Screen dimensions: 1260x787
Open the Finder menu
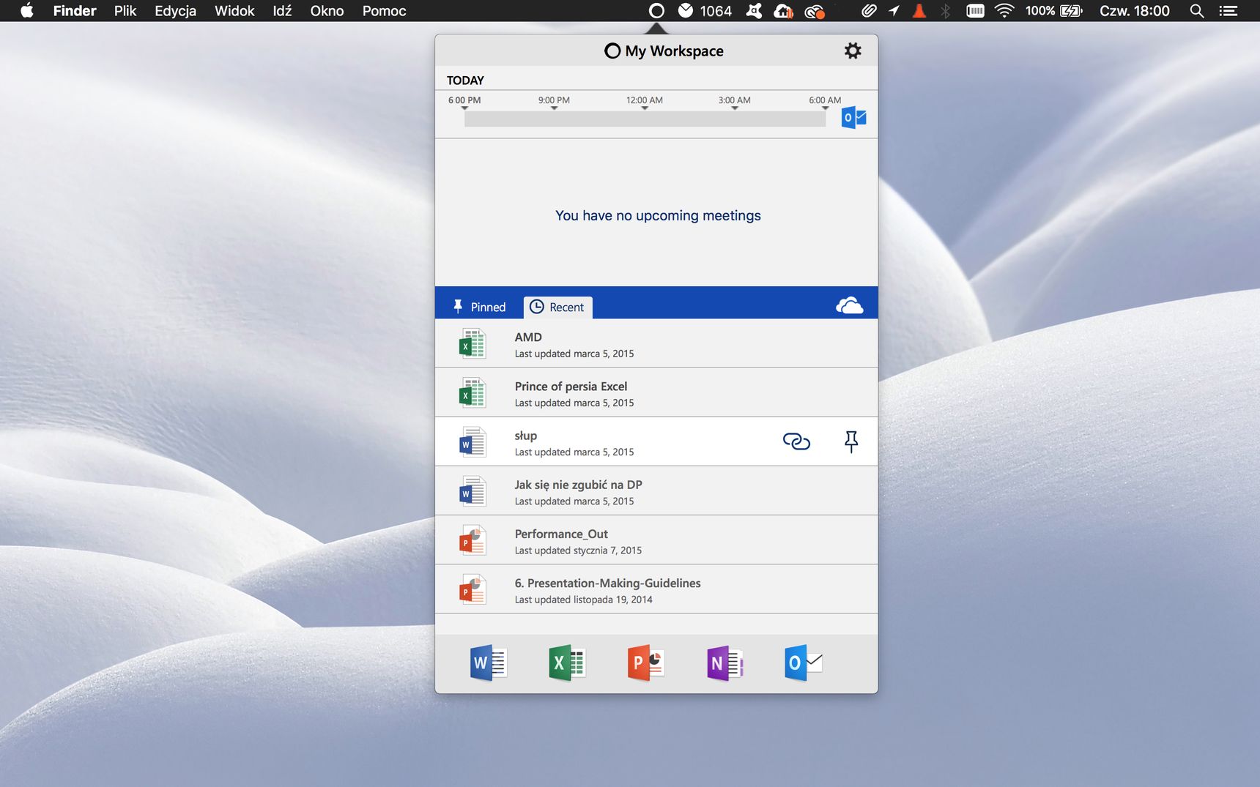[x=75, y=11]
